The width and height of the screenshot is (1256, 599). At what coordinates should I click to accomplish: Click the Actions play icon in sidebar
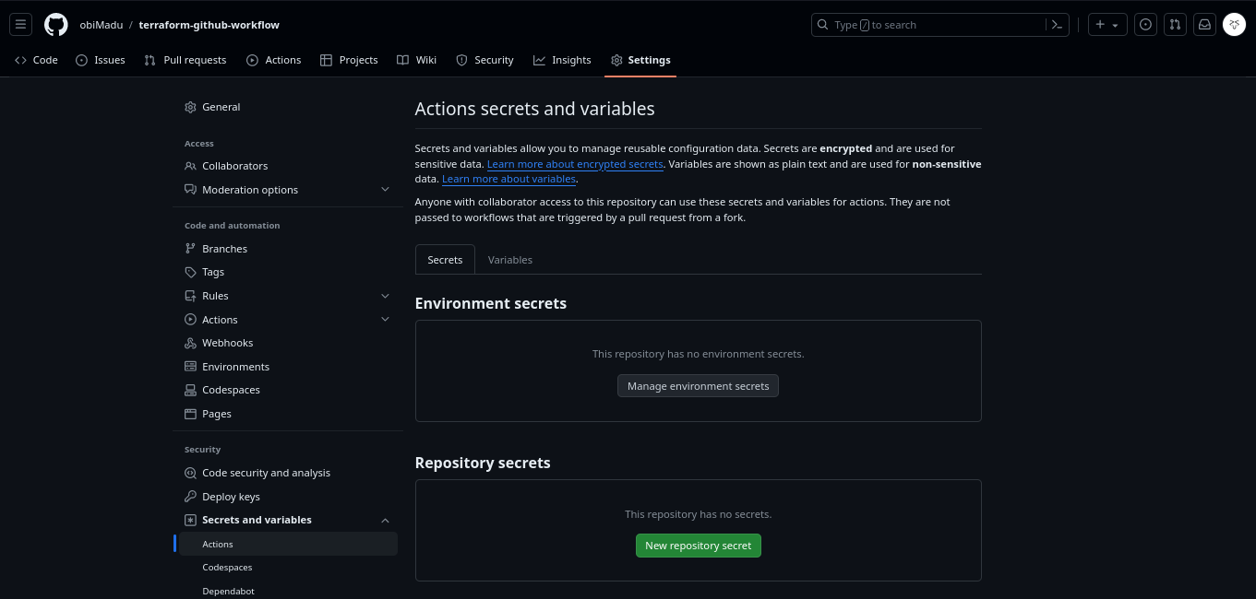[x=191, y=320]
